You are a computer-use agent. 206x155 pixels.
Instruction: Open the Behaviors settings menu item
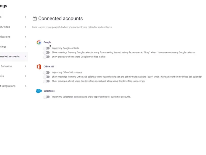(6, 66)
